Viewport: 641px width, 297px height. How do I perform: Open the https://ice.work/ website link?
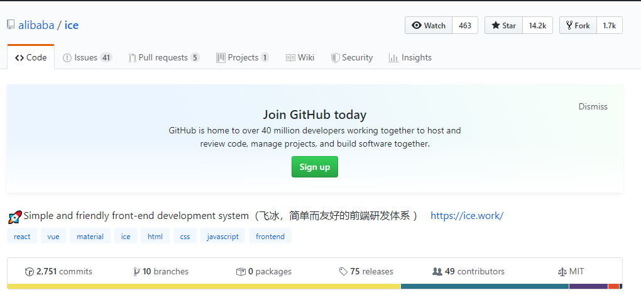click(467, 216)
